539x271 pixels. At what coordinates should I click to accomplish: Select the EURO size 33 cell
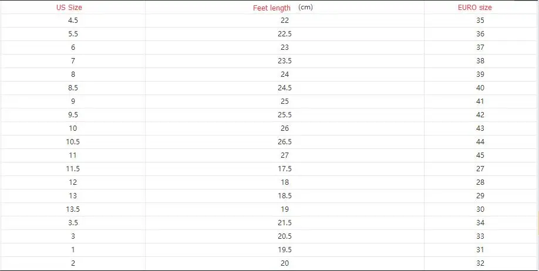click(x=481, y=236)
